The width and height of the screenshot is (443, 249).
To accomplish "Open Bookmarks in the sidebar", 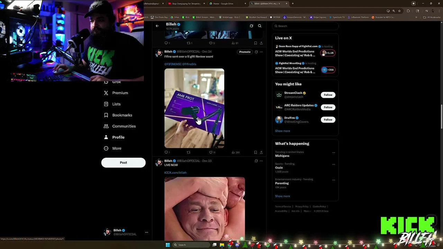I will pos(118,115).
